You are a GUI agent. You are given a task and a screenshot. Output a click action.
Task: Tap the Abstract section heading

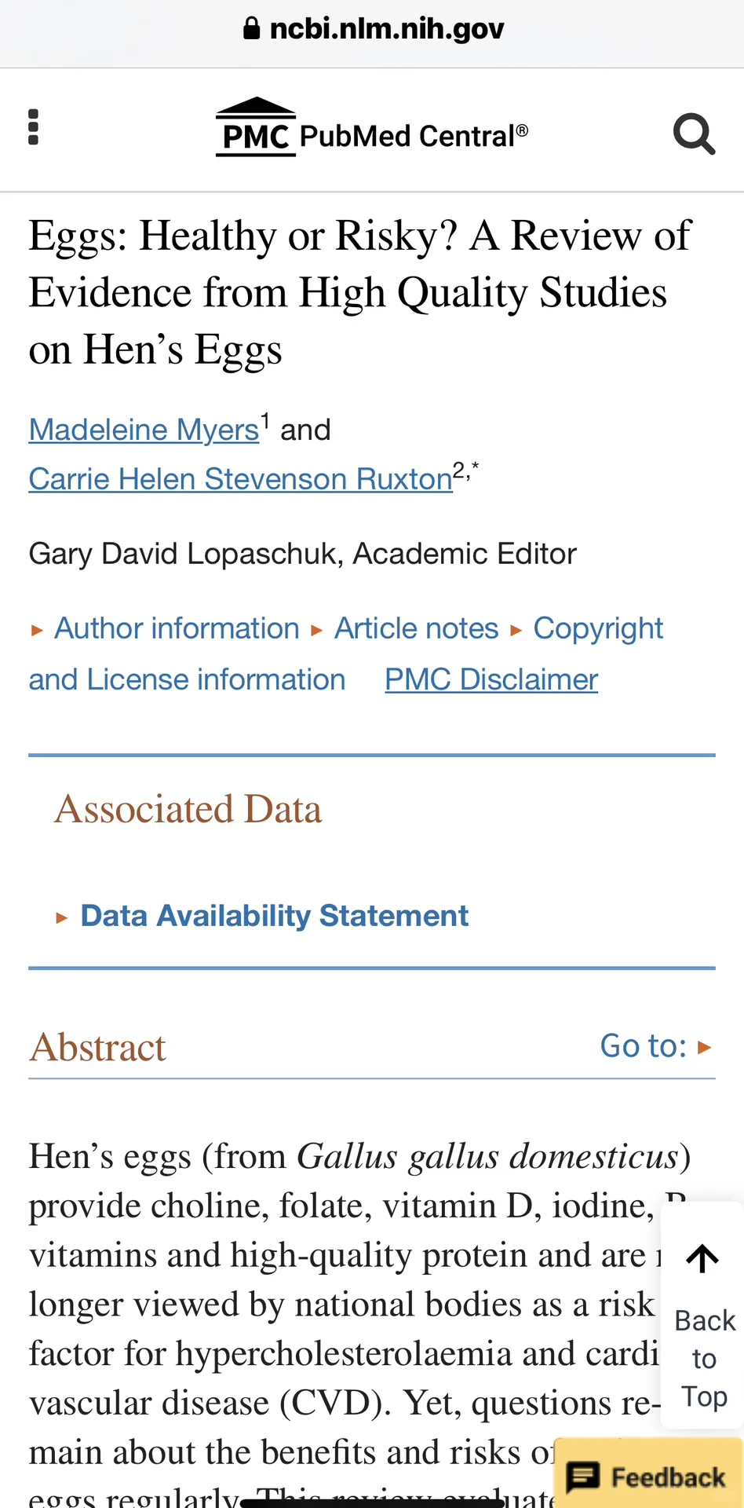[97, 1047]
